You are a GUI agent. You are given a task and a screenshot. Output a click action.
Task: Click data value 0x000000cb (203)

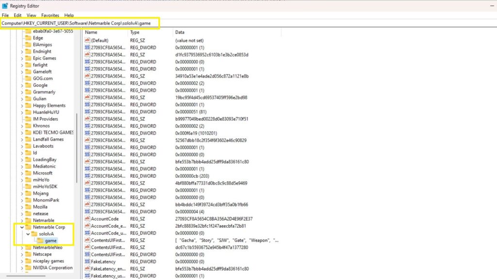(x=192, y=176)
